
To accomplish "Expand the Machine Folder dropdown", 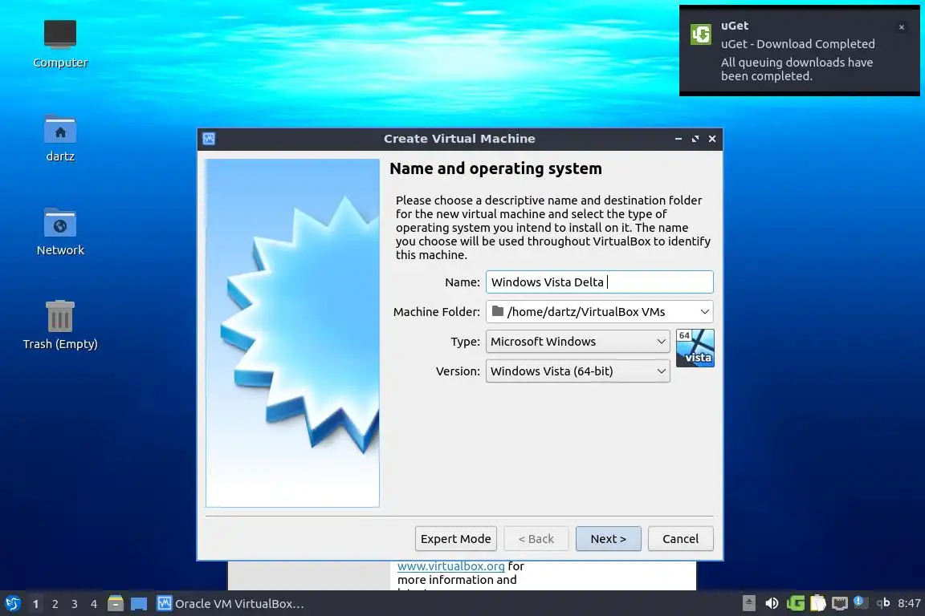I will pyautogui.click(x=704, y=311).
